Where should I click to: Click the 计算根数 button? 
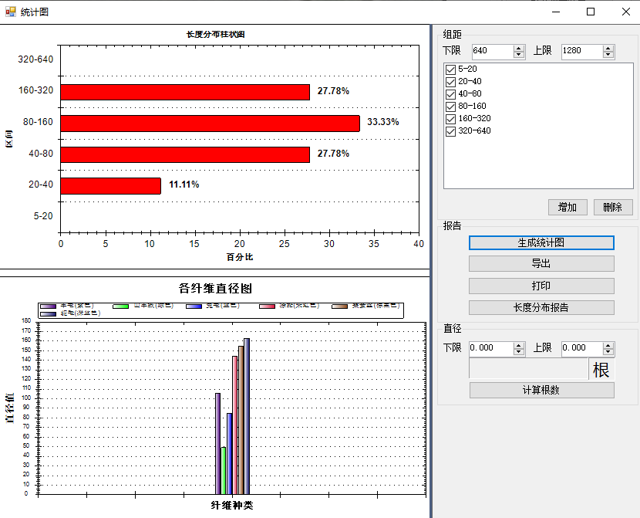pyautogui.click(x=541, y=390)
